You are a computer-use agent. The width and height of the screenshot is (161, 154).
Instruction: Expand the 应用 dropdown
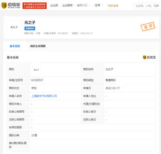(x=99, y=5)
